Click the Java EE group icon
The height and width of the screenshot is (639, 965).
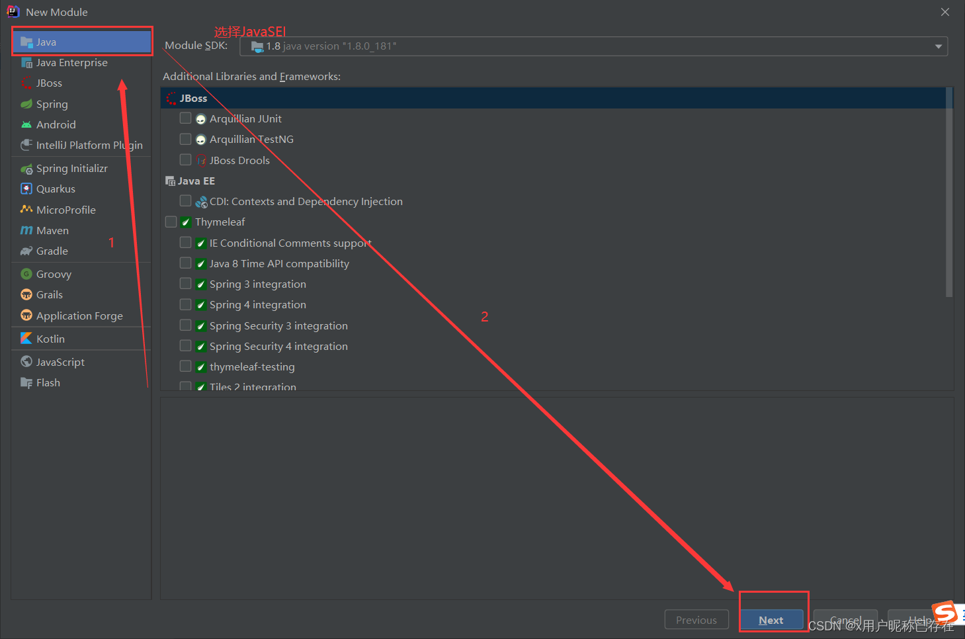(x=170, y=181)
